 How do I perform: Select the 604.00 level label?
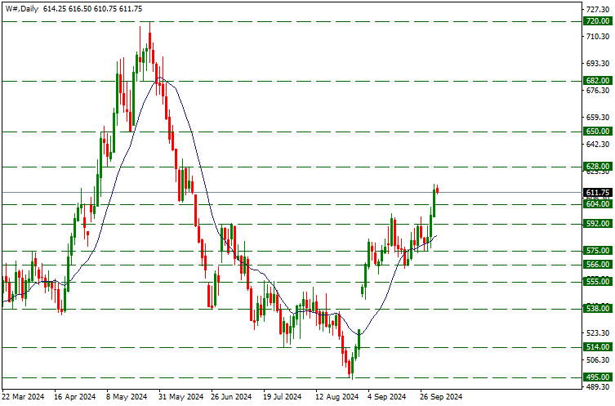[x=598, y=203]
